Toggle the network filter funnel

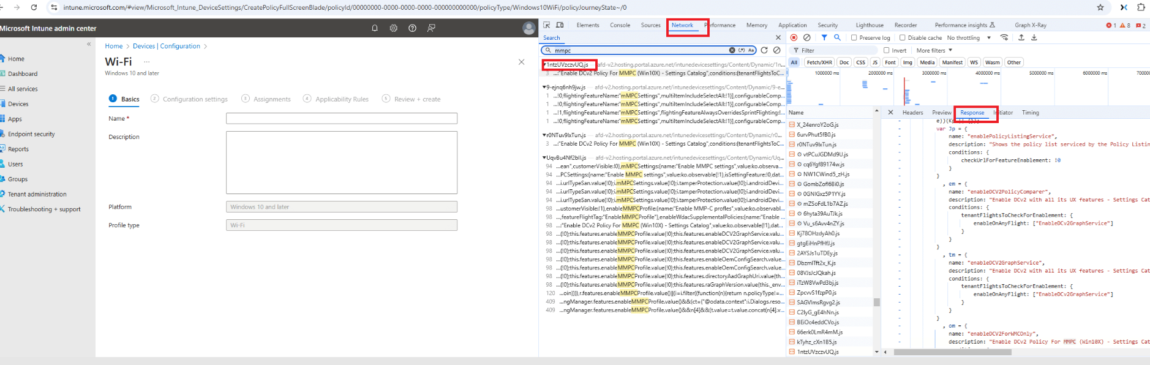click(824, 38)
